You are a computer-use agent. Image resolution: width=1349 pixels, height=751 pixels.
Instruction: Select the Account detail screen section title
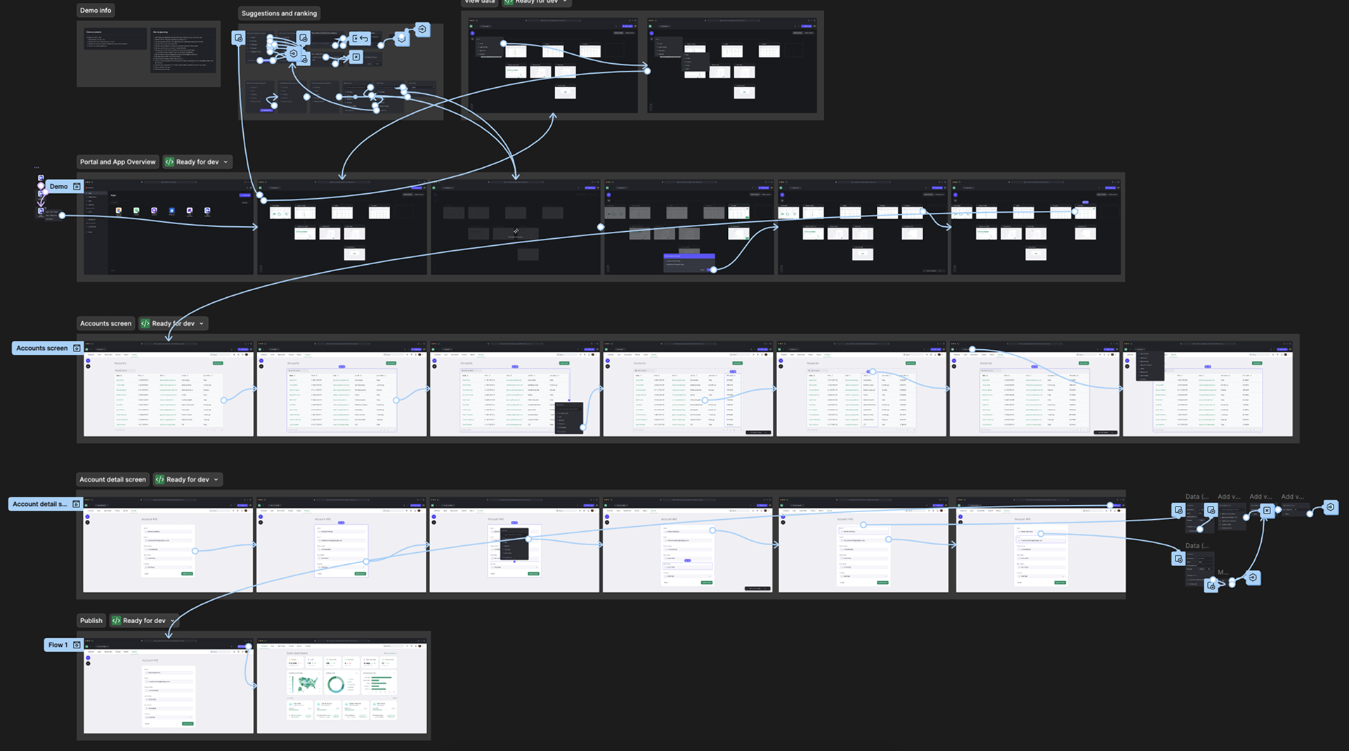click(112, 480)
